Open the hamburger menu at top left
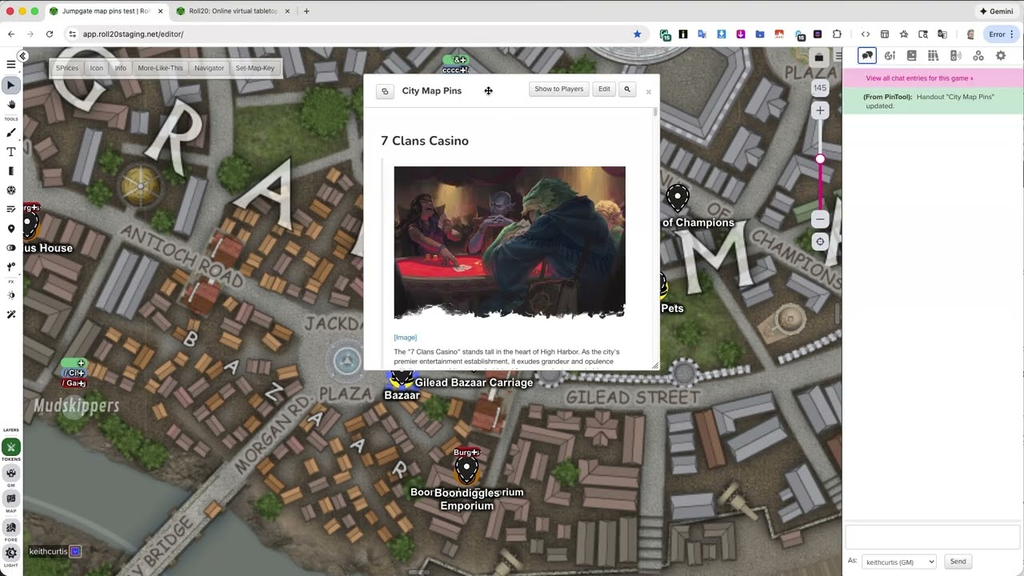 pos(11,64)
